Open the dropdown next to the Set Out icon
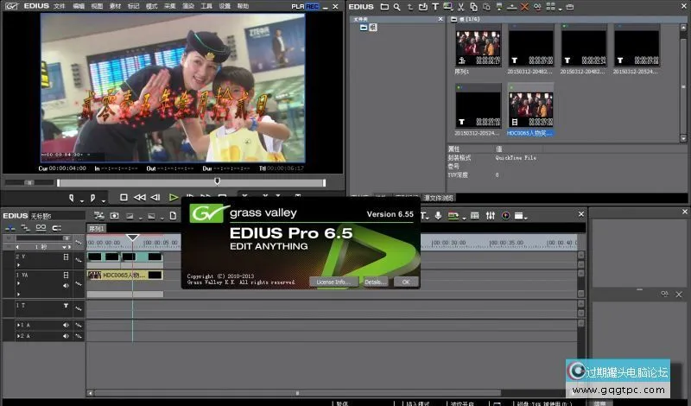This screenshot has height=406, width=691. click(104, 200)
